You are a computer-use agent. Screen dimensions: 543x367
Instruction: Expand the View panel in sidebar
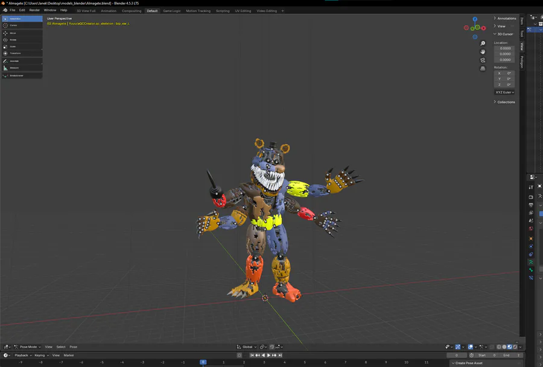(x=500, y=27)
